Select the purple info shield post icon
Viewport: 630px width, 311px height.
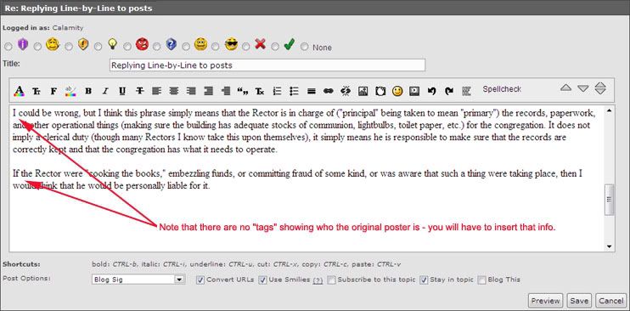[x=23, y=44]
